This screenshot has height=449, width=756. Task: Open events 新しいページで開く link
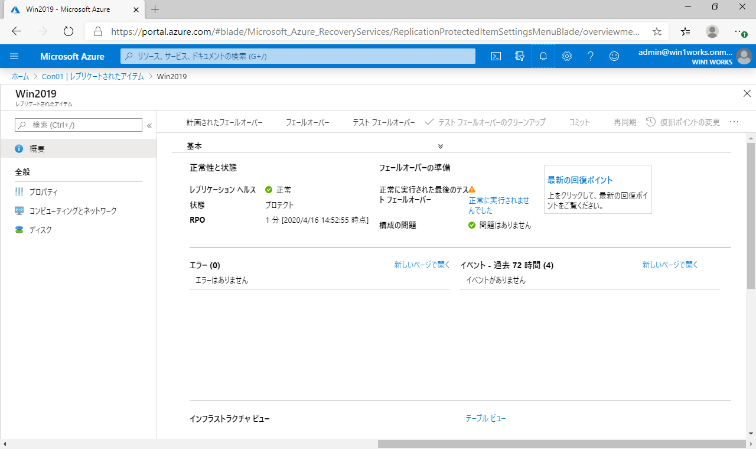pos(670,265)
